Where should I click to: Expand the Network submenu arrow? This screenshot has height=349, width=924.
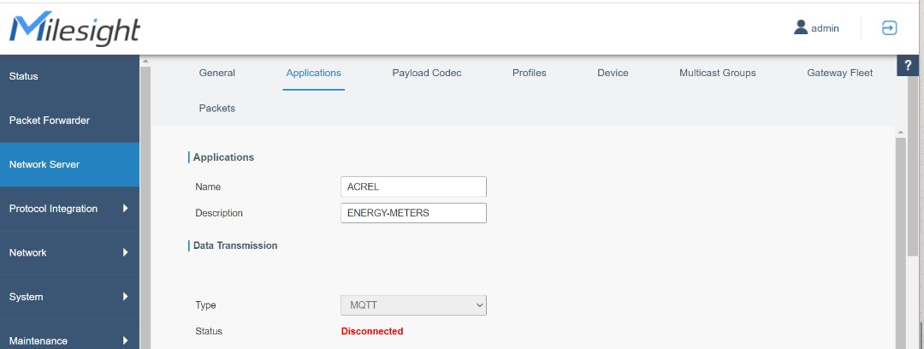coord(125,252)
